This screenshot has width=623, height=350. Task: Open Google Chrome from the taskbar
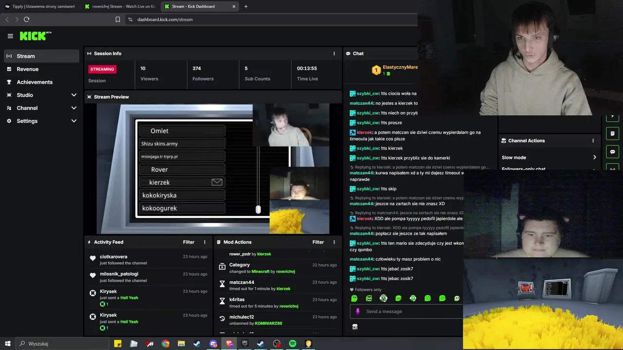[165, 344]
